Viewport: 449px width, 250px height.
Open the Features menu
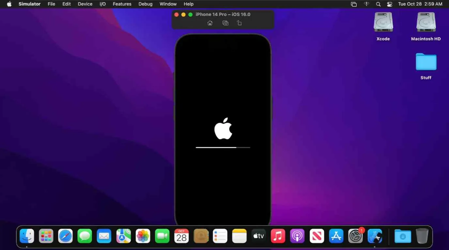coord(122,4)
